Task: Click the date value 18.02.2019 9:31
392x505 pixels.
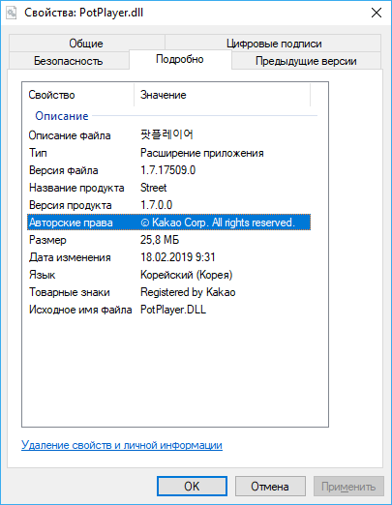Action: click(178, 257)
